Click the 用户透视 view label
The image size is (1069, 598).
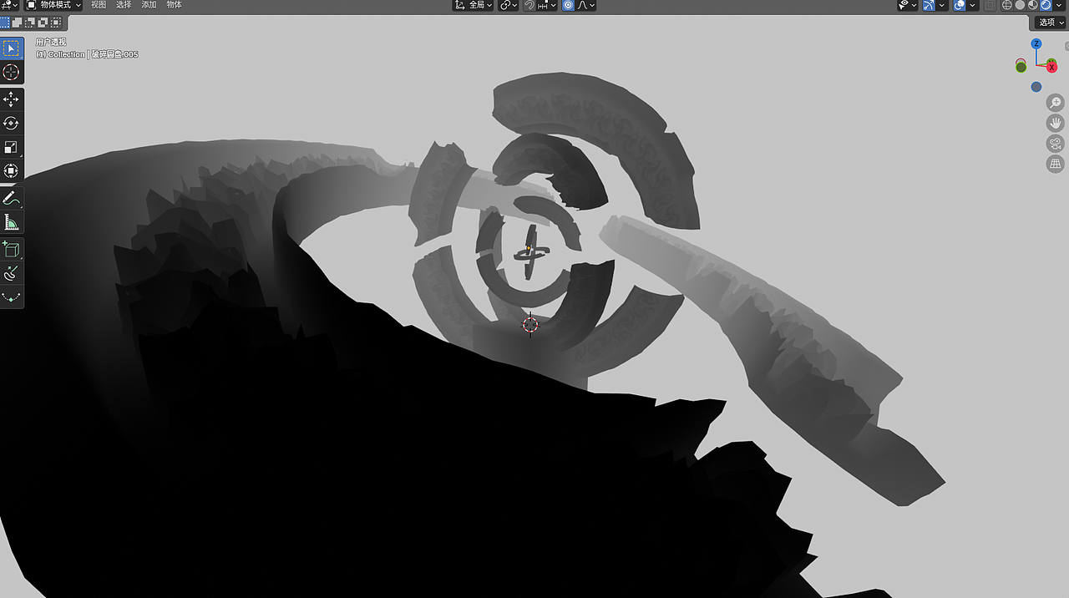(x=51, y=42)
